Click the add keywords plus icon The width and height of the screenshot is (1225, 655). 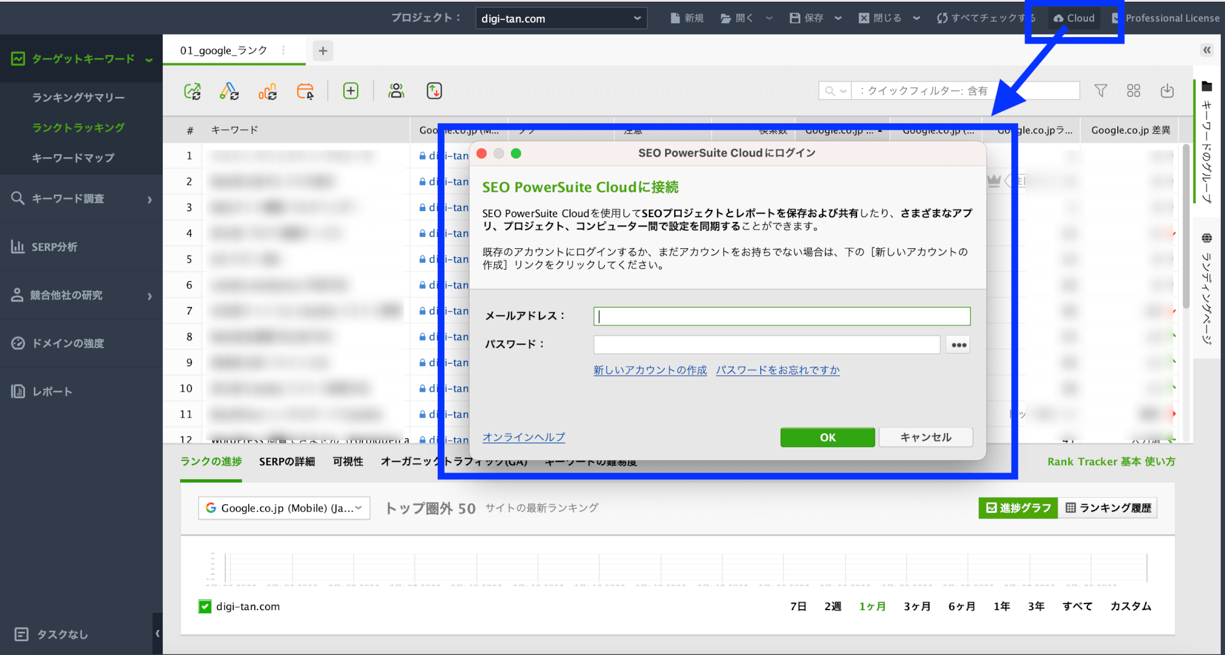coord(351,91)
